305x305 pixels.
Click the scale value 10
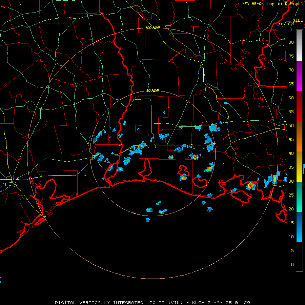[291, 237]
